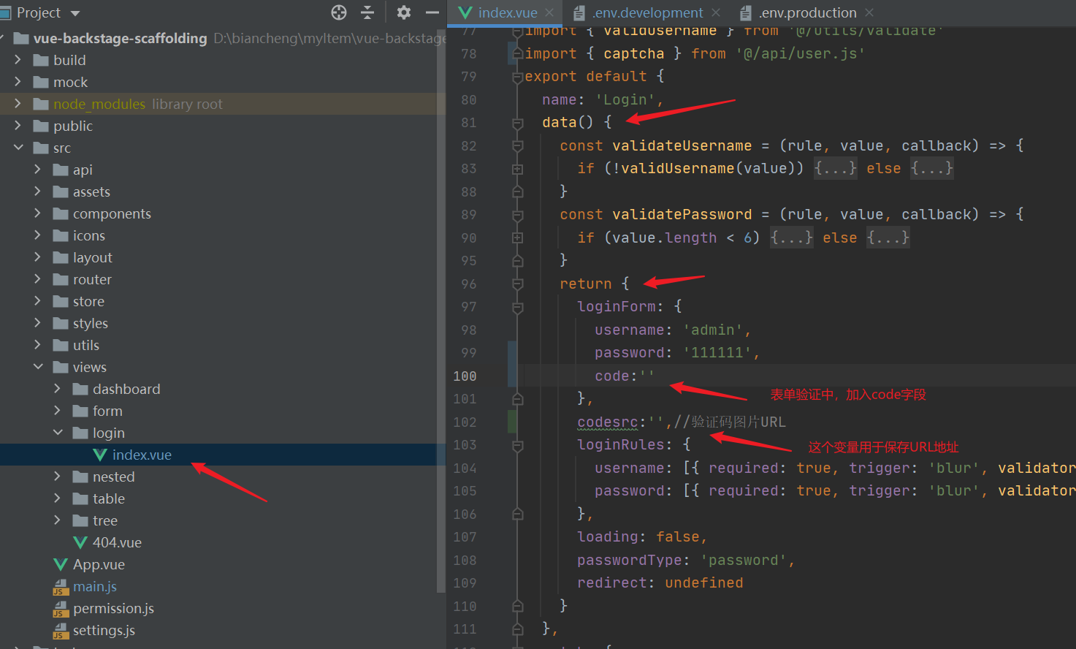Click 'Login' string on line 80

625,99
